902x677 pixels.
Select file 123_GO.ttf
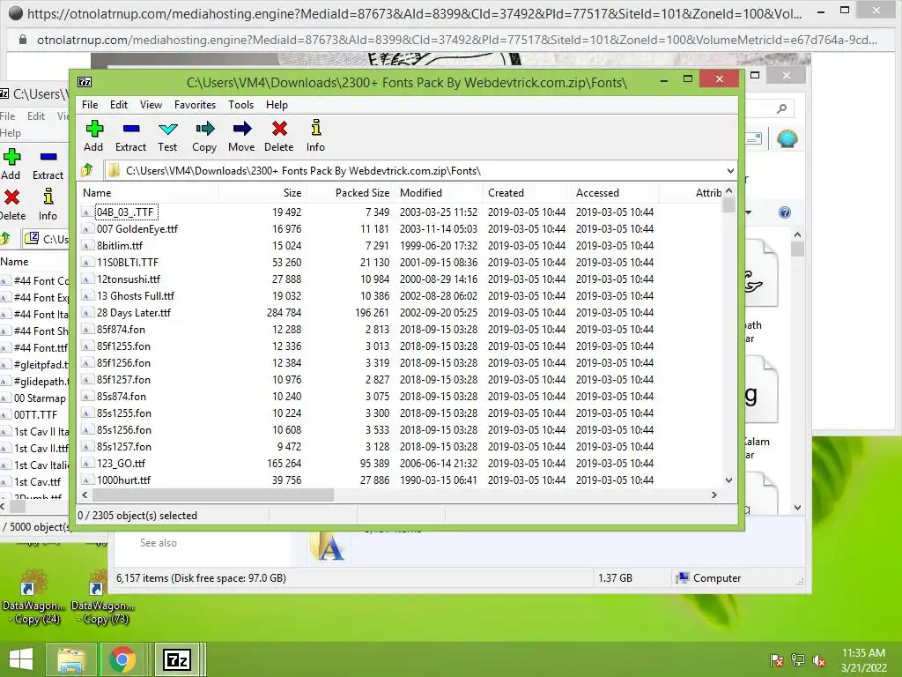[121, 463]
